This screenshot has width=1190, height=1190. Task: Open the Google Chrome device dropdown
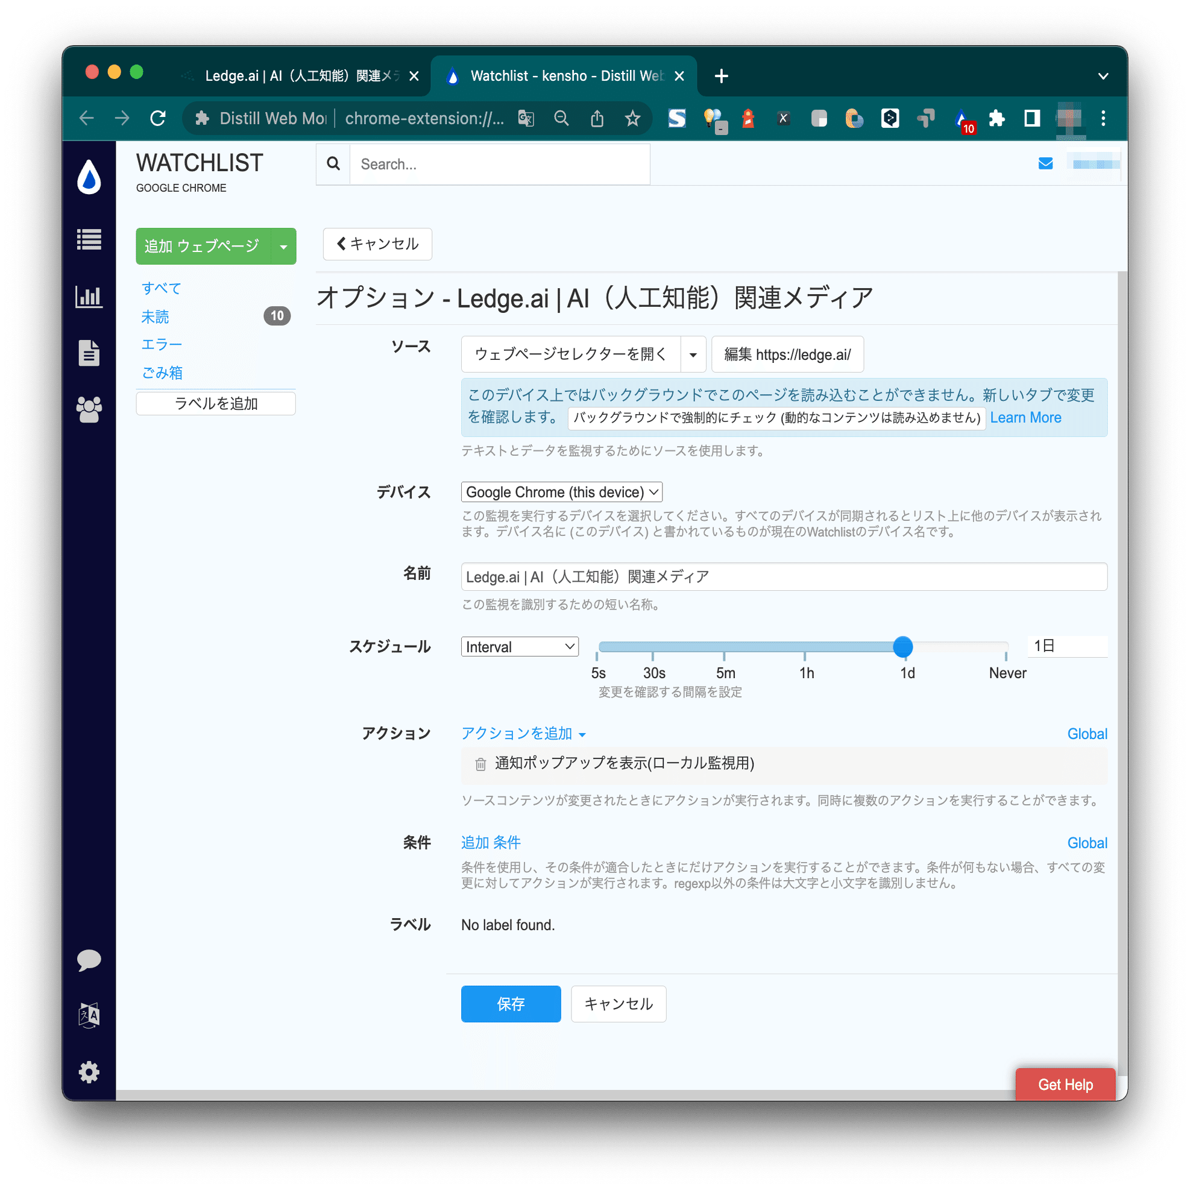coord(561,492)
